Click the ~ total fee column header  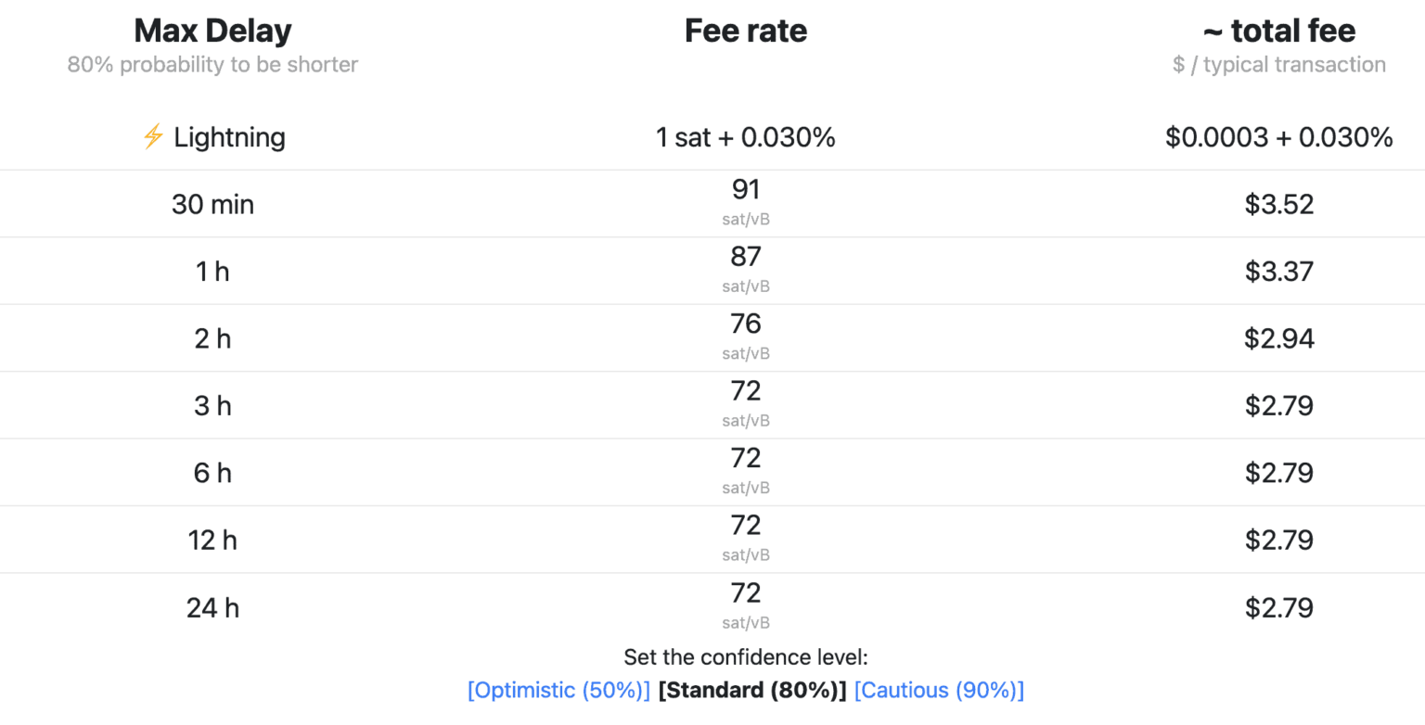tap(1278, 32)
